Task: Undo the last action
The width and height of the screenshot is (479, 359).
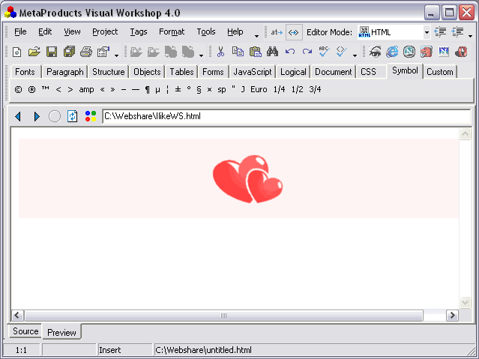Action: [x=290, y=52]
